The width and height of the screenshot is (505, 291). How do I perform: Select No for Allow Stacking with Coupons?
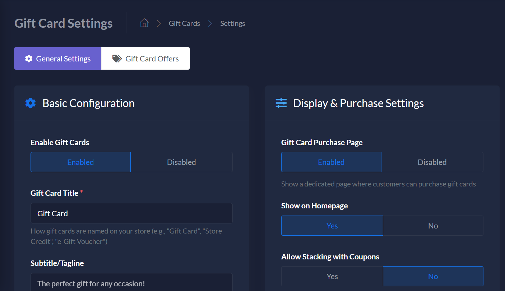tap(433, 276)
